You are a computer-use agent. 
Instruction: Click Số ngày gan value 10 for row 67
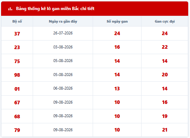pos(117,102)
